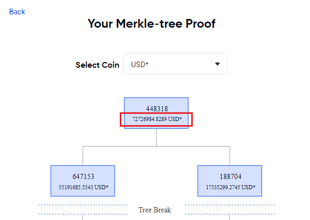Open the Select Coin dropdown showing USD*
The width and height of the screenshot is (310, 220).
175,64
